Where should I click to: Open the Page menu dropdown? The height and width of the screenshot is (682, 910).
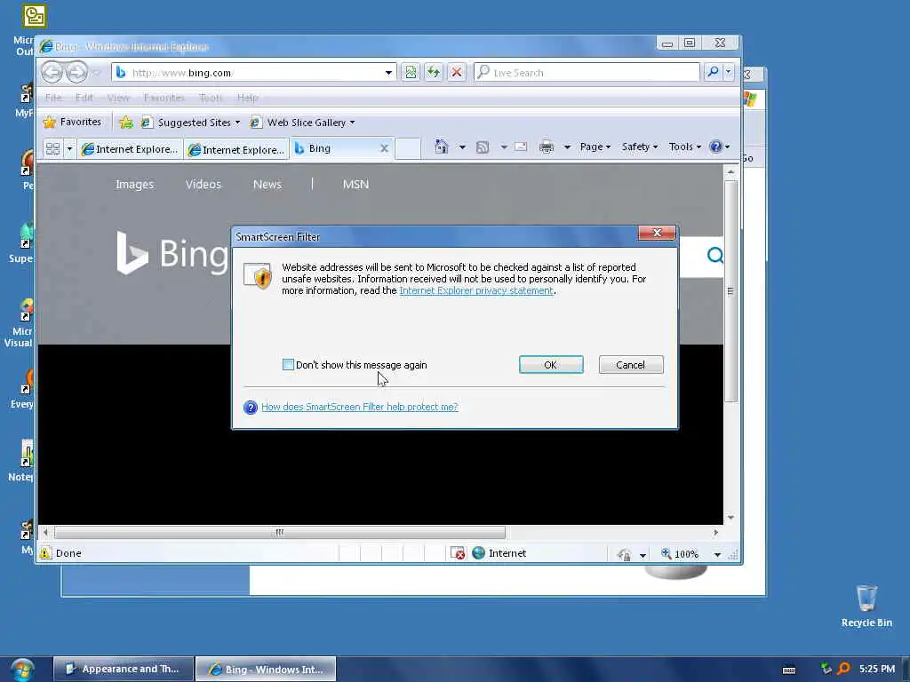(595, 147)
